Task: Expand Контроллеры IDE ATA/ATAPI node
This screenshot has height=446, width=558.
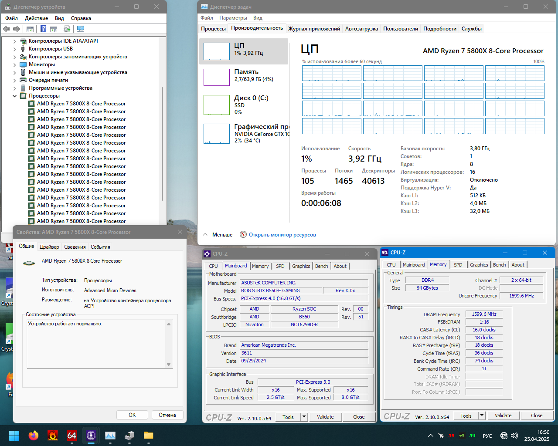Action: [x=14, y=41]
